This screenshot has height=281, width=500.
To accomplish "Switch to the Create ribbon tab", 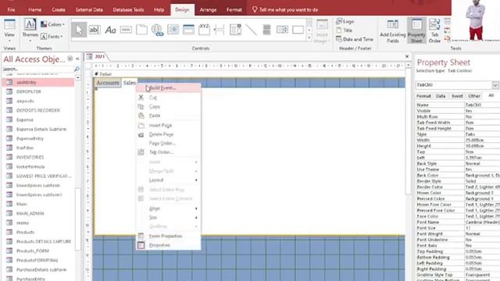I will [59, 9].
